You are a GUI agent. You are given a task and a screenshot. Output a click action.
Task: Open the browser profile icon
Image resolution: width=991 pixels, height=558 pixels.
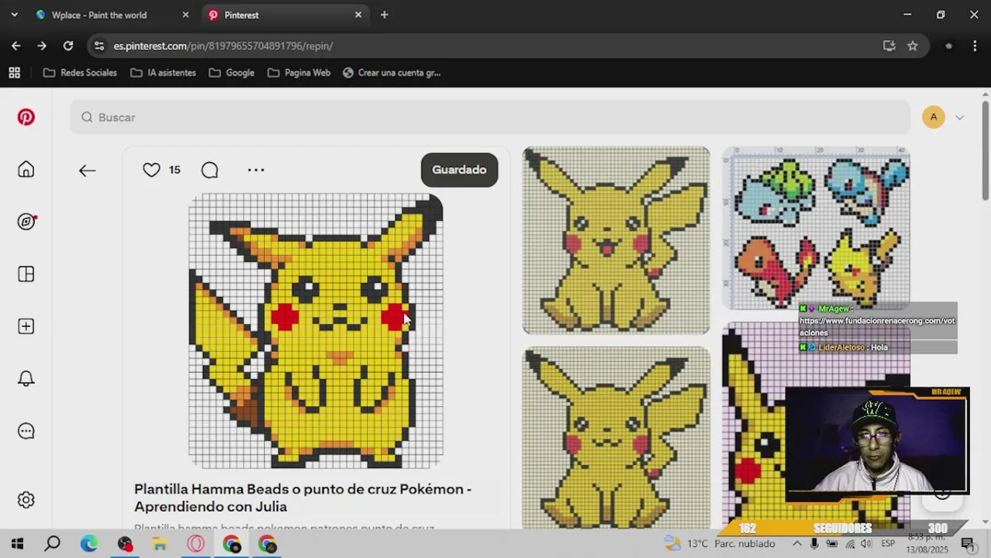(x=948, y=46)
